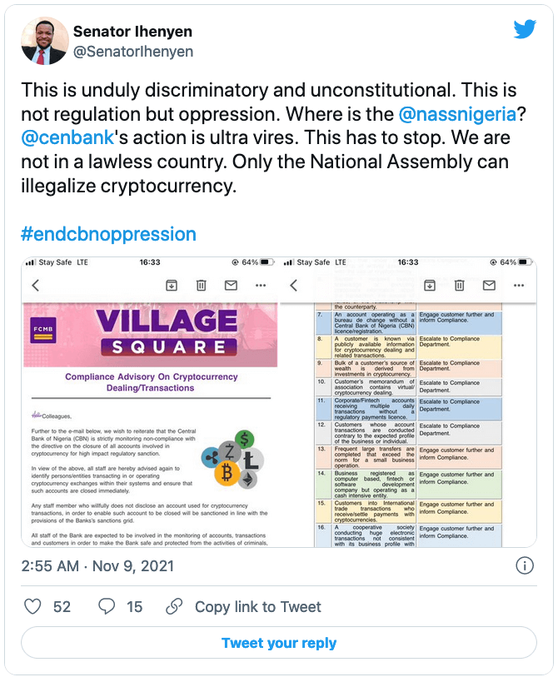Open replies via the speech bubble icon
The width and height of the screenshot is (558, 677).
click(107, 606)
